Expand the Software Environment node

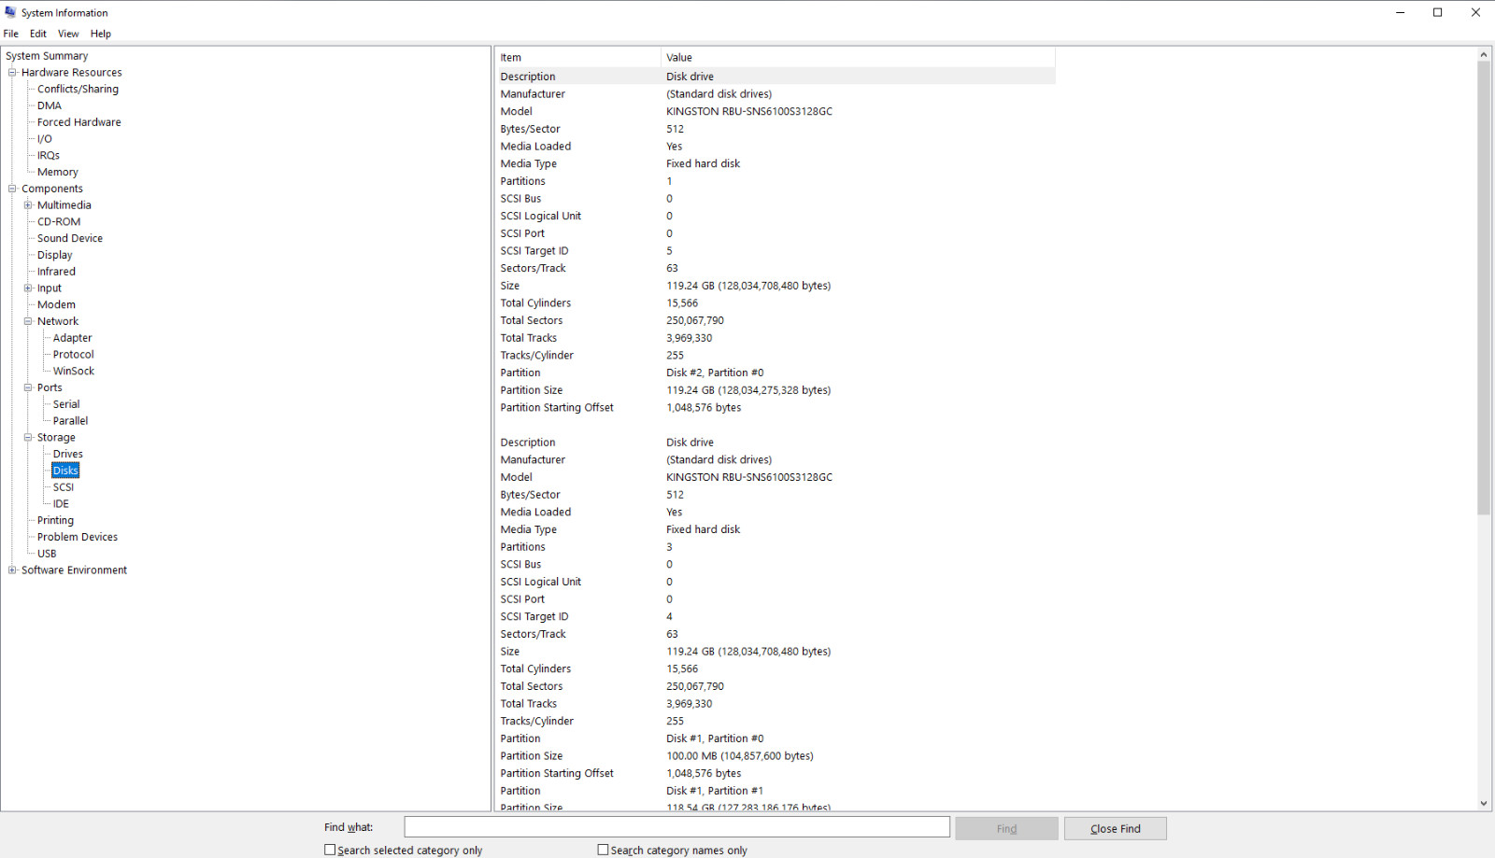[x=12, y=570]
